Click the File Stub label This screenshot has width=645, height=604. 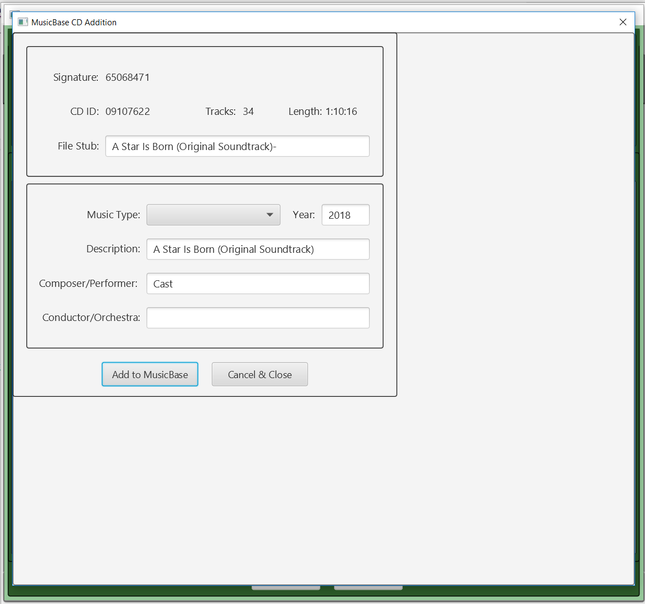pos(78,146)
